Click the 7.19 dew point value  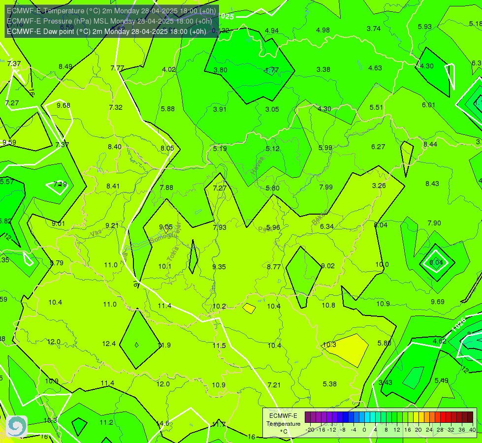point(60,185)
